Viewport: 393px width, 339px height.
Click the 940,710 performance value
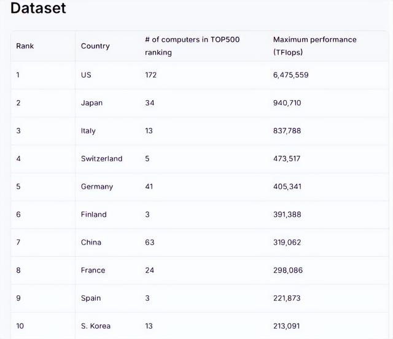pyautogui.click(x=287, y=103)
